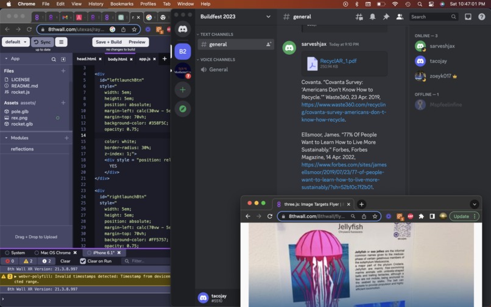This screenshot has height=307, width=491.
Task: Open the default branch dropdown
Action: (x=16, y=42)
